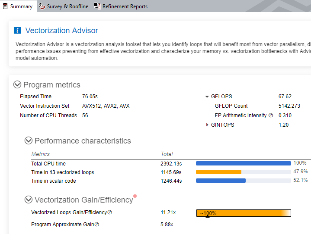311x234 pixels.
Task: Select the GFLOP Count value 5142.273
Action: (289, 106)
